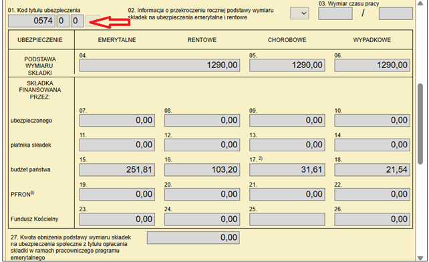429x262 pixels.
Task: Click the budżet państwa row label
Action: click(x=30, y=169)
